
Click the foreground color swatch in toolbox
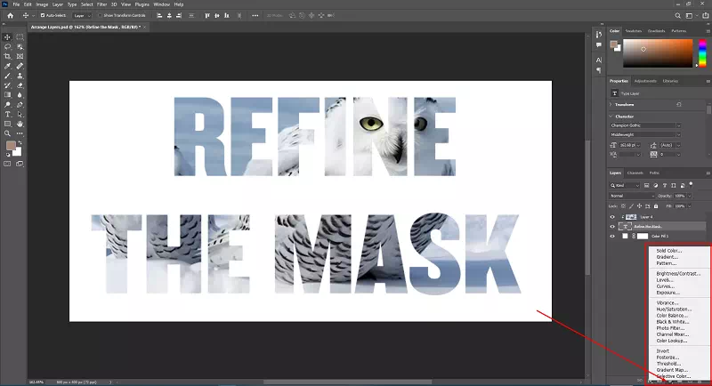(x=10, y=145)
